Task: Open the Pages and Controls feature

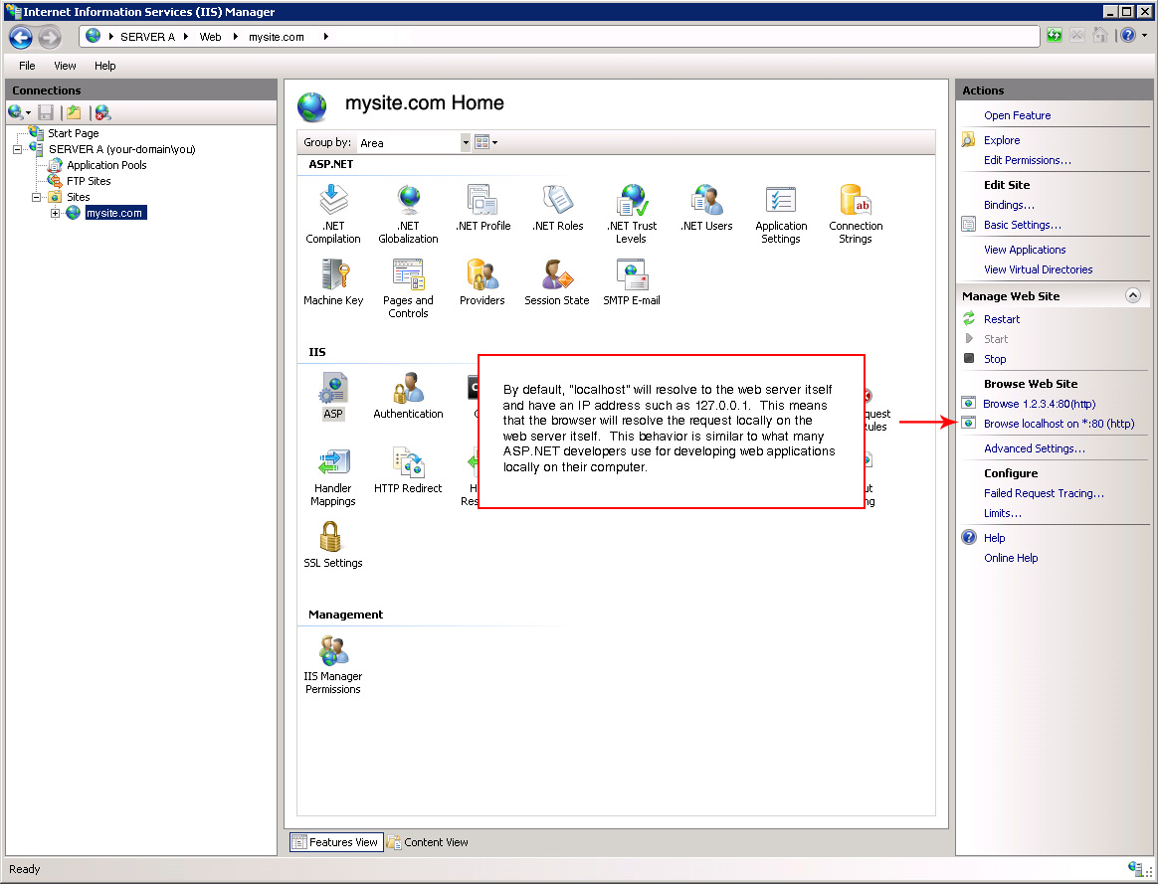Action: point(408,287)
